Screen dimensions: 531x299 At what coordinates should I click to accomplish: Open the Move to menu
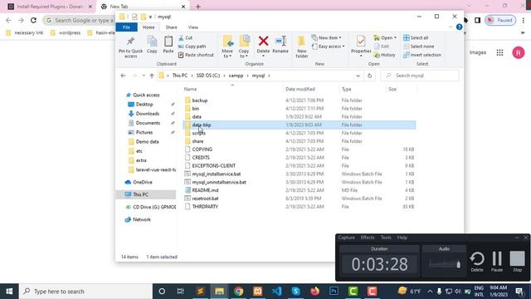point(227,47)
